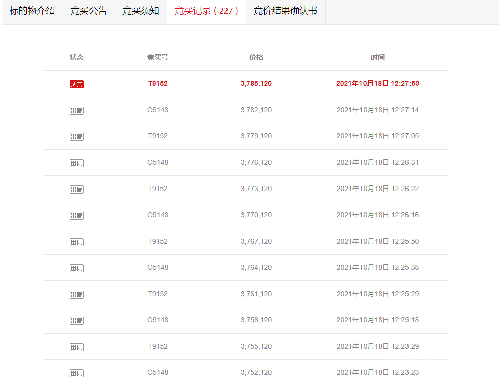Click 出局 badge in 3,767,120 row
The width and height of the screenshot is (499, 377).
tap(77, 242)
